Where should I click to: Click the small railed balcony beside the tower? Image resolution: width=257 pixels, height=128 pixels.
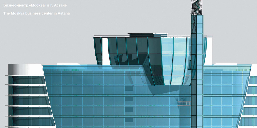tap(184, 103)
